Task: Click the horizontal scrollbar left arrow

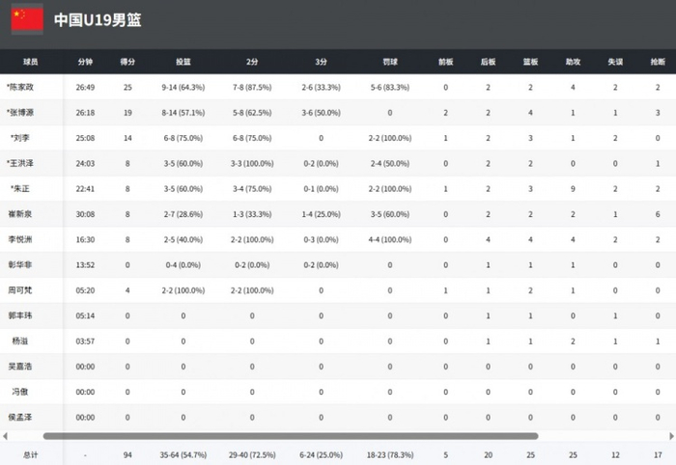Action: (x=6, y=436)
